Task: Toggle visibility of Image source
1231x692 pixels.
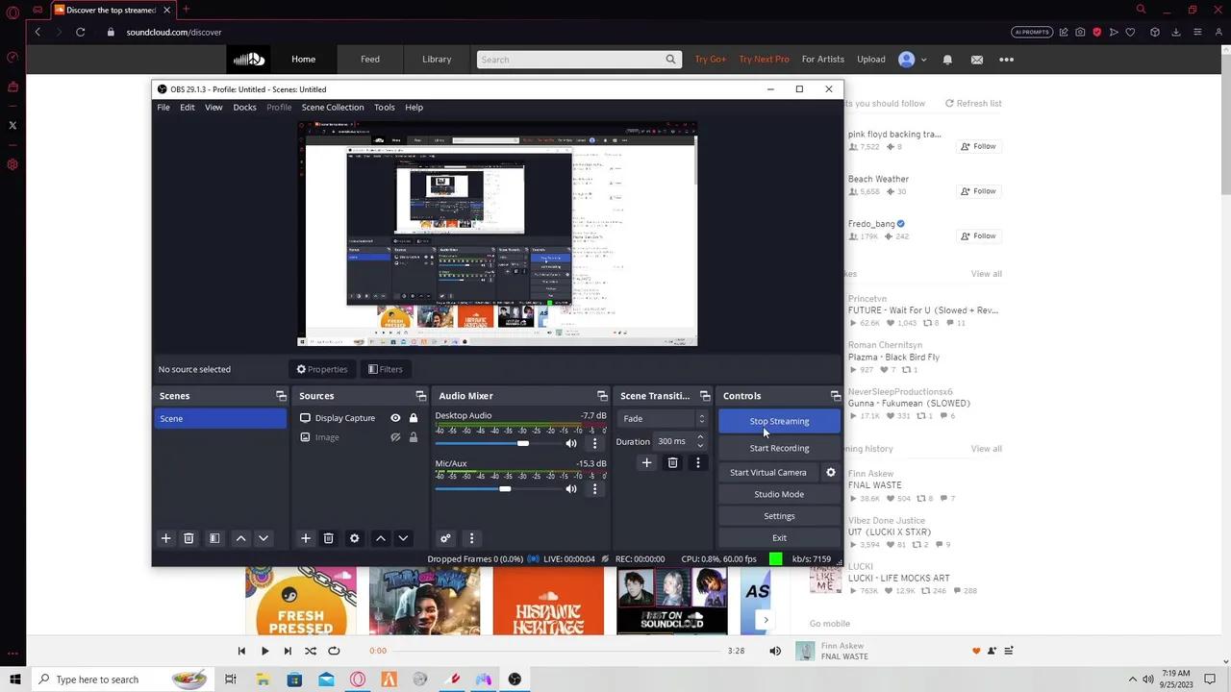Action: (395, 437)
